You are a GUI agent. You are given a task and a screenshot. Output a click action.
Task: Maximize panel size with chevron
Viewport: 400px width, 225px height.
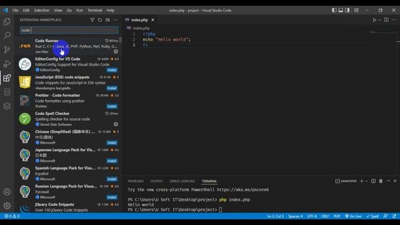tap(388, 181)
